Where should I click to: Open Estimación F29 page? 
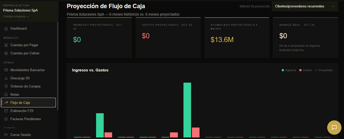pyautogui.click(x=28, y=111)
